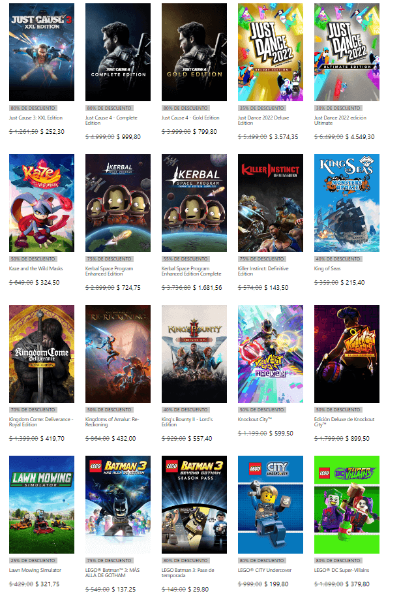
Task: Click Edición Deluxe de Knockout City title
Action: pyautogui.click(x=344, y=422)
